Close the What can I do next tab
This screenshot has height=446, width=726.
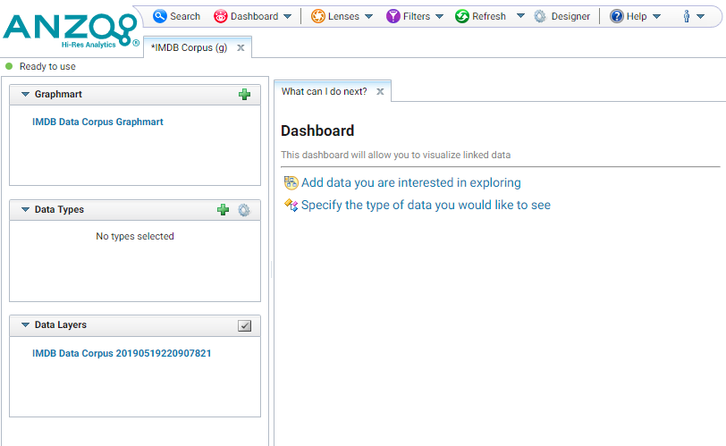pos(380,91)
